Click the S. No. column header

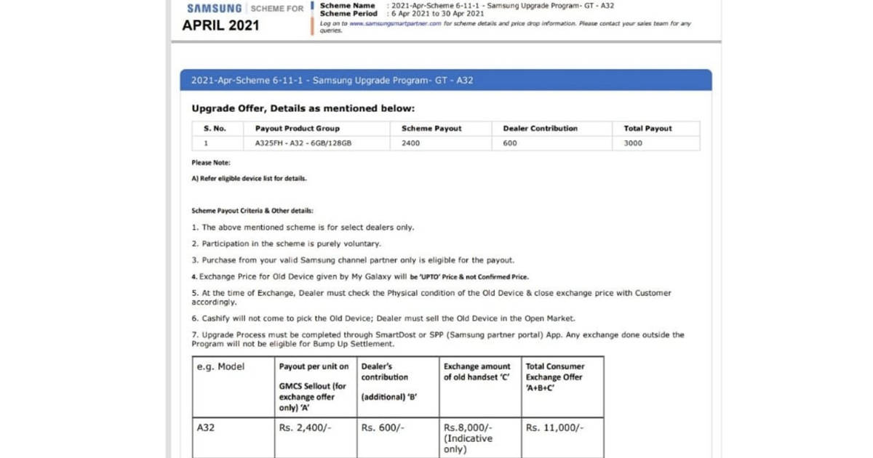pyautogui.click(x=215, y=129)
